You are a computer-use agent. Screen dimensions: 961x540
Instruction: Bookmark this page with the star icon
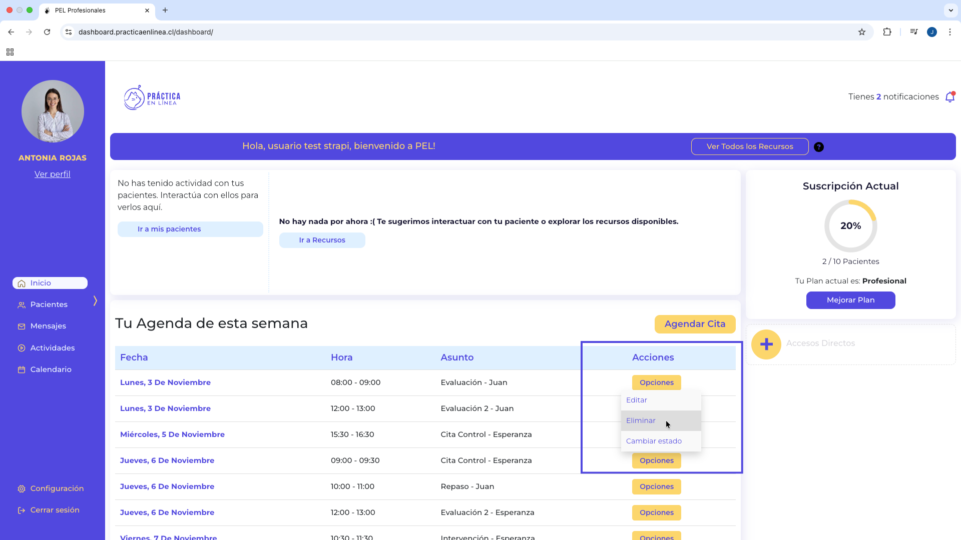click(861, 32)
